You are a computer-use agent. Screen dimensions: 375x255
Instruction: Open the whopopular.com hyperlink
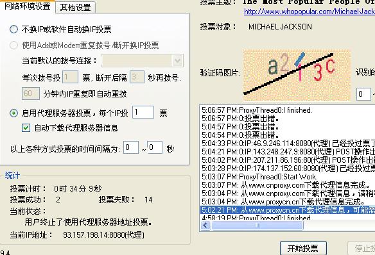tap(310, 12)
